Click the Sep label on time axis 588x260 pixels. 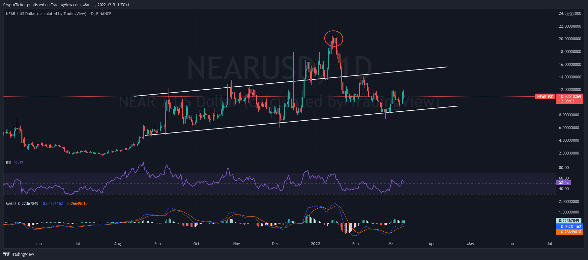[x=158, y=244]
